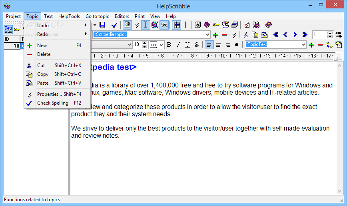Open the Project menu
The width and height of the screenshot is (347, 206).
point(13,16)
